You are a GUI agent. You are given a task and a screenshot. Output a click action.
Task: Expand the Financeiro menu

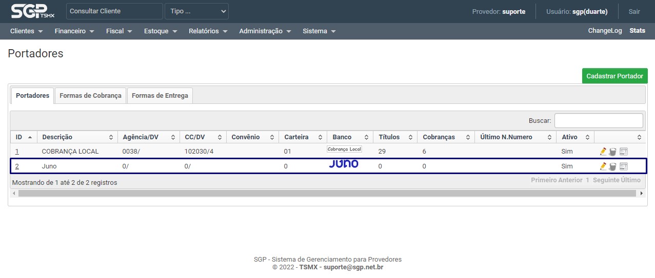(x=74, y=31)
